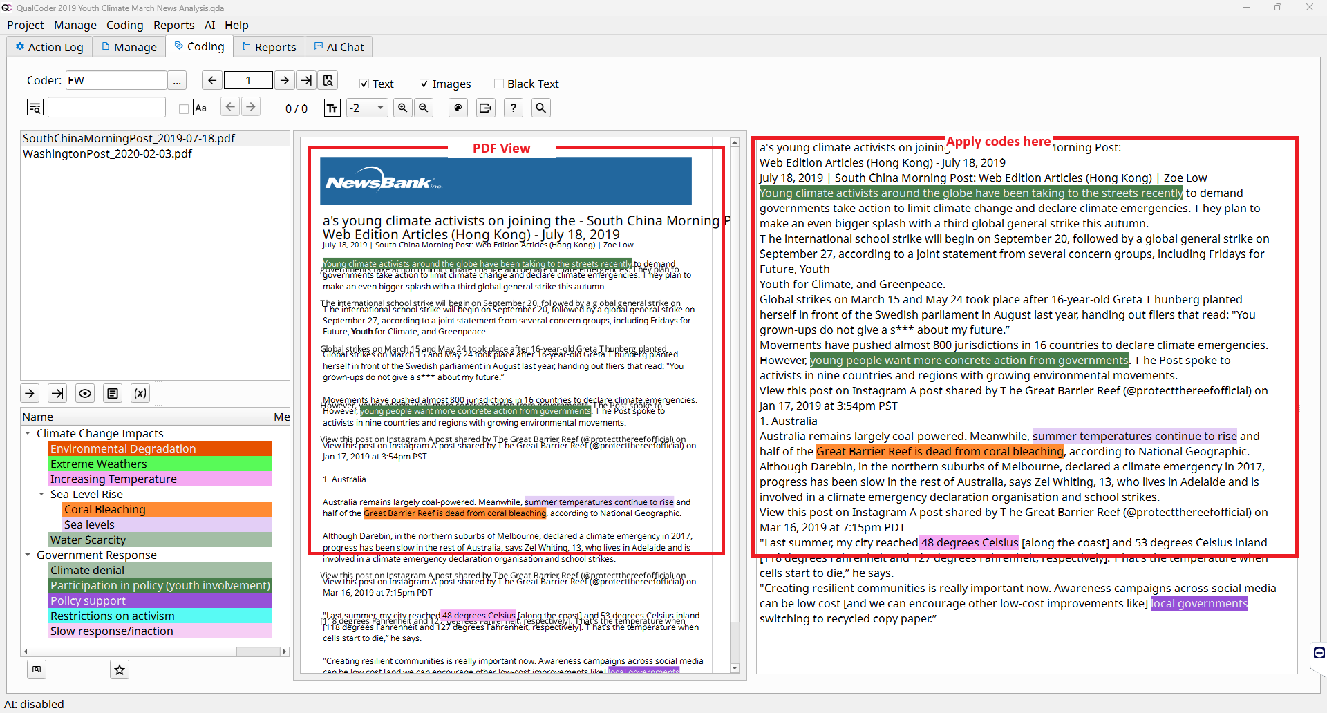The height and width of the screenshot is (713, 1327).
Task: Click the zoom out magnifier icon
Action: (x=424, y=108)
